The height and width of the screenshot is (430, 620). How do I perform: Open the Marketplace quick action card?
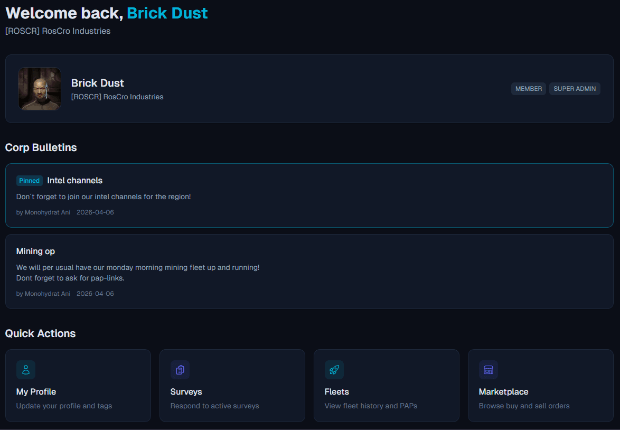click(x=540, y=386)
